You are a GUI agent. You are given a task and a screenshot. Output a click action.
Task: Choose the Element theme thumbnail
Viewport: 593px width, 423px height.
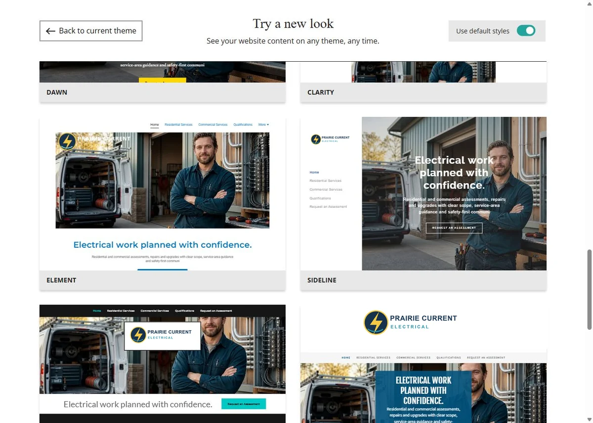click(x=163, y=193)
